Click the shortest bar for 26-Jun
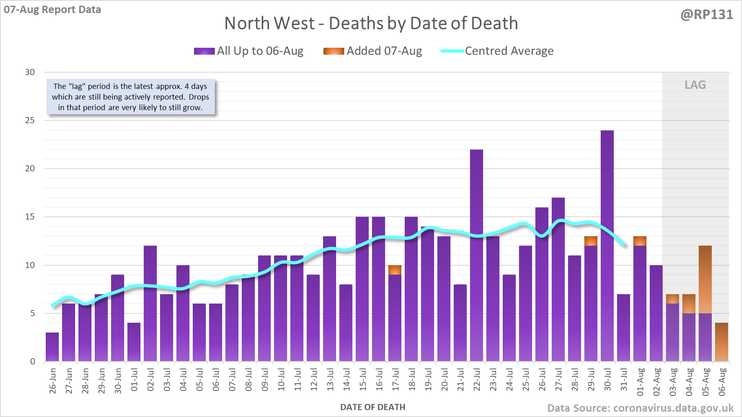This screenshot has width=742, height=417. (x=52, y=347)
